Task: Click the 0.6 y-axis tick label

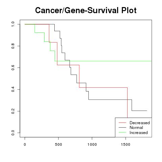Action: (13, 67)
